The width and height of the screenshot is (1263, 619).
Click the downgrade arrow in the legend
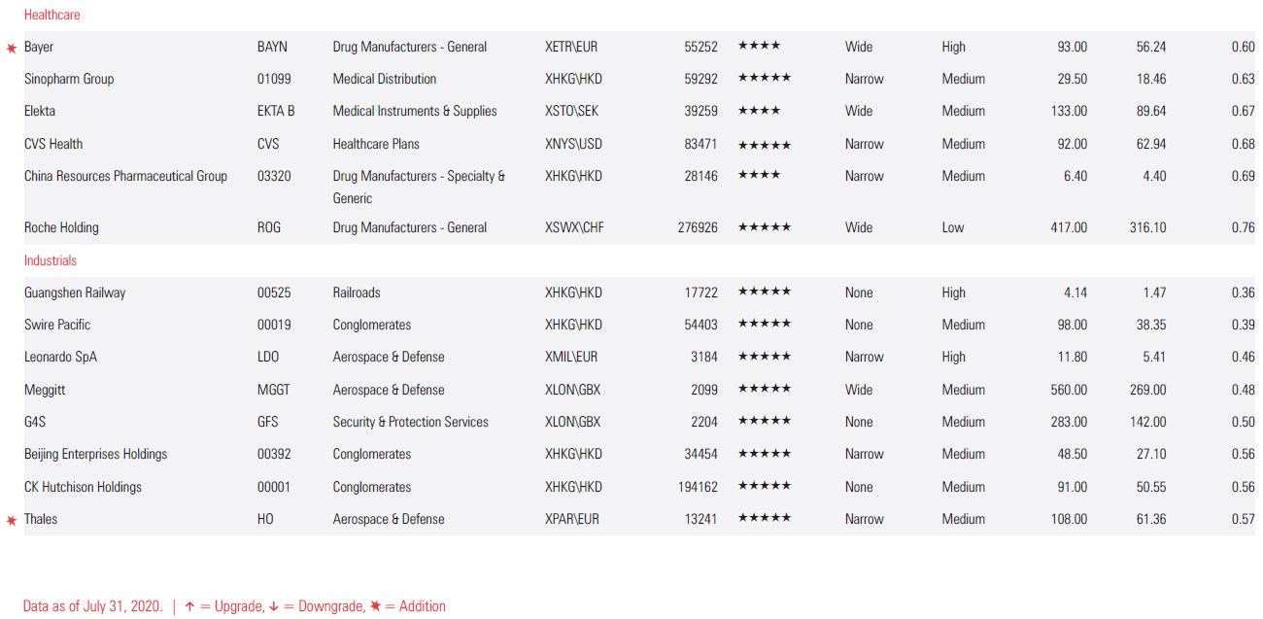pos(273,606)
